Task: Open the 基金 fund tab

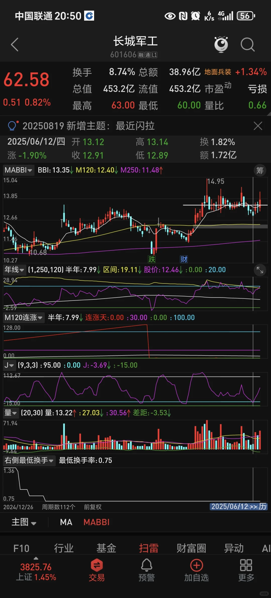Action: (x=106, y=548)
